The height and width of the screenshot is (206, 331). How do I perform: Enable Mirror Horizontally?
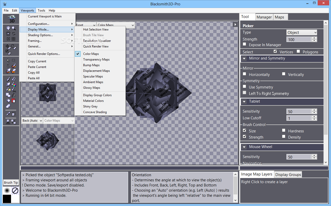point(245,74)
